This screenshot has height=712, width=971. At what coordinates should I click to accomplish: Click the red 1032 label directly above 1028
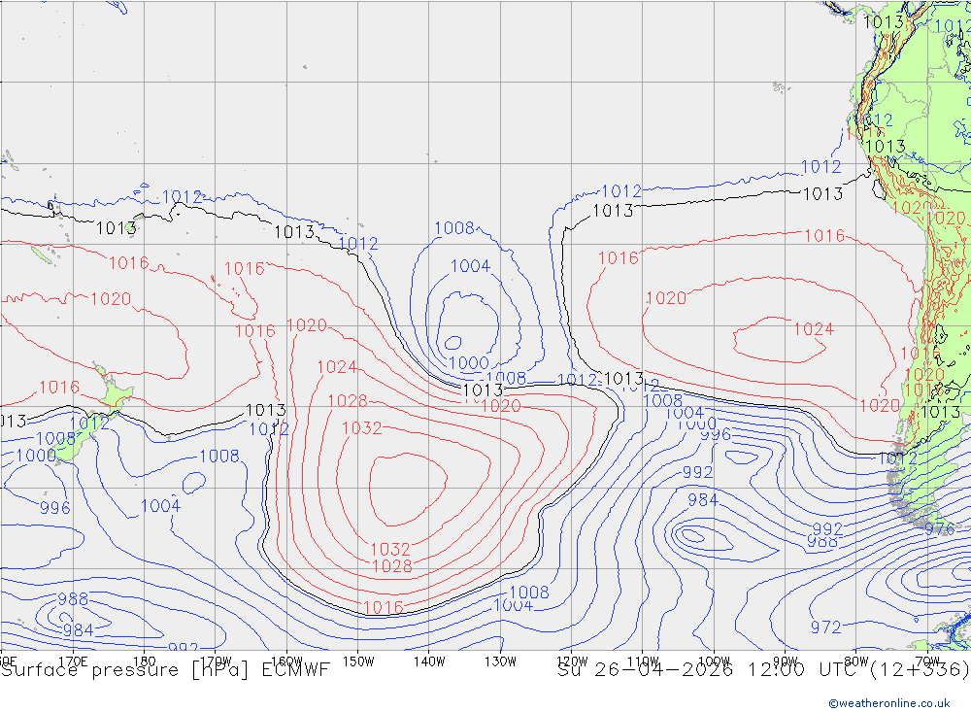tap(390, 549)
